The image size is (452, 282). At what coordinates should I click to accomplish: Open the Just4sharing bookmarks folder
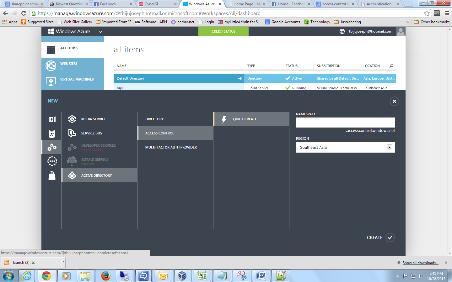[347, 22]
